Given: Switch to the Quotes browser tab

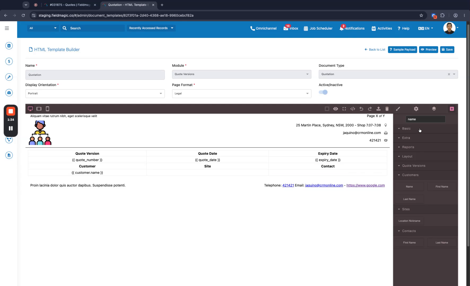Looking at the screenshot, I should coord(70,5).
